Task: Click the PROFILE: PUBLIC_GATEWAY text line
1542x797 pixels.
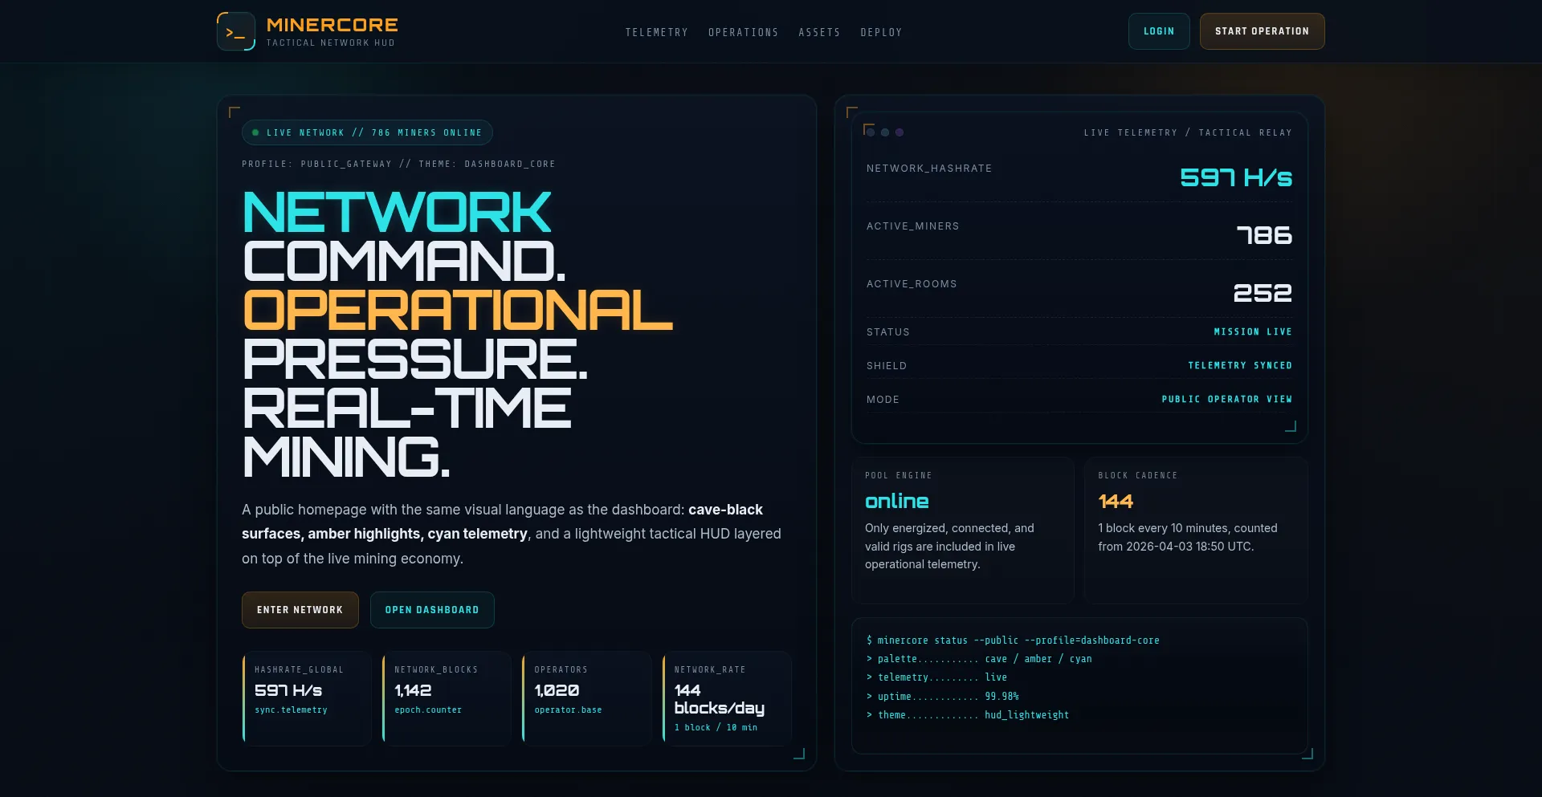Action: click(398, 164)
